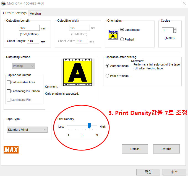This screenshot has width=188, height=176.
Task: Cancel with the 취소 button
Action: 174,172
